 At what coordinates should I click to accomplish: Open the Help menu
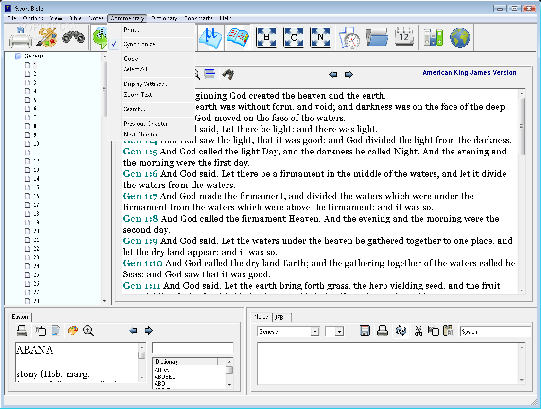226,18
